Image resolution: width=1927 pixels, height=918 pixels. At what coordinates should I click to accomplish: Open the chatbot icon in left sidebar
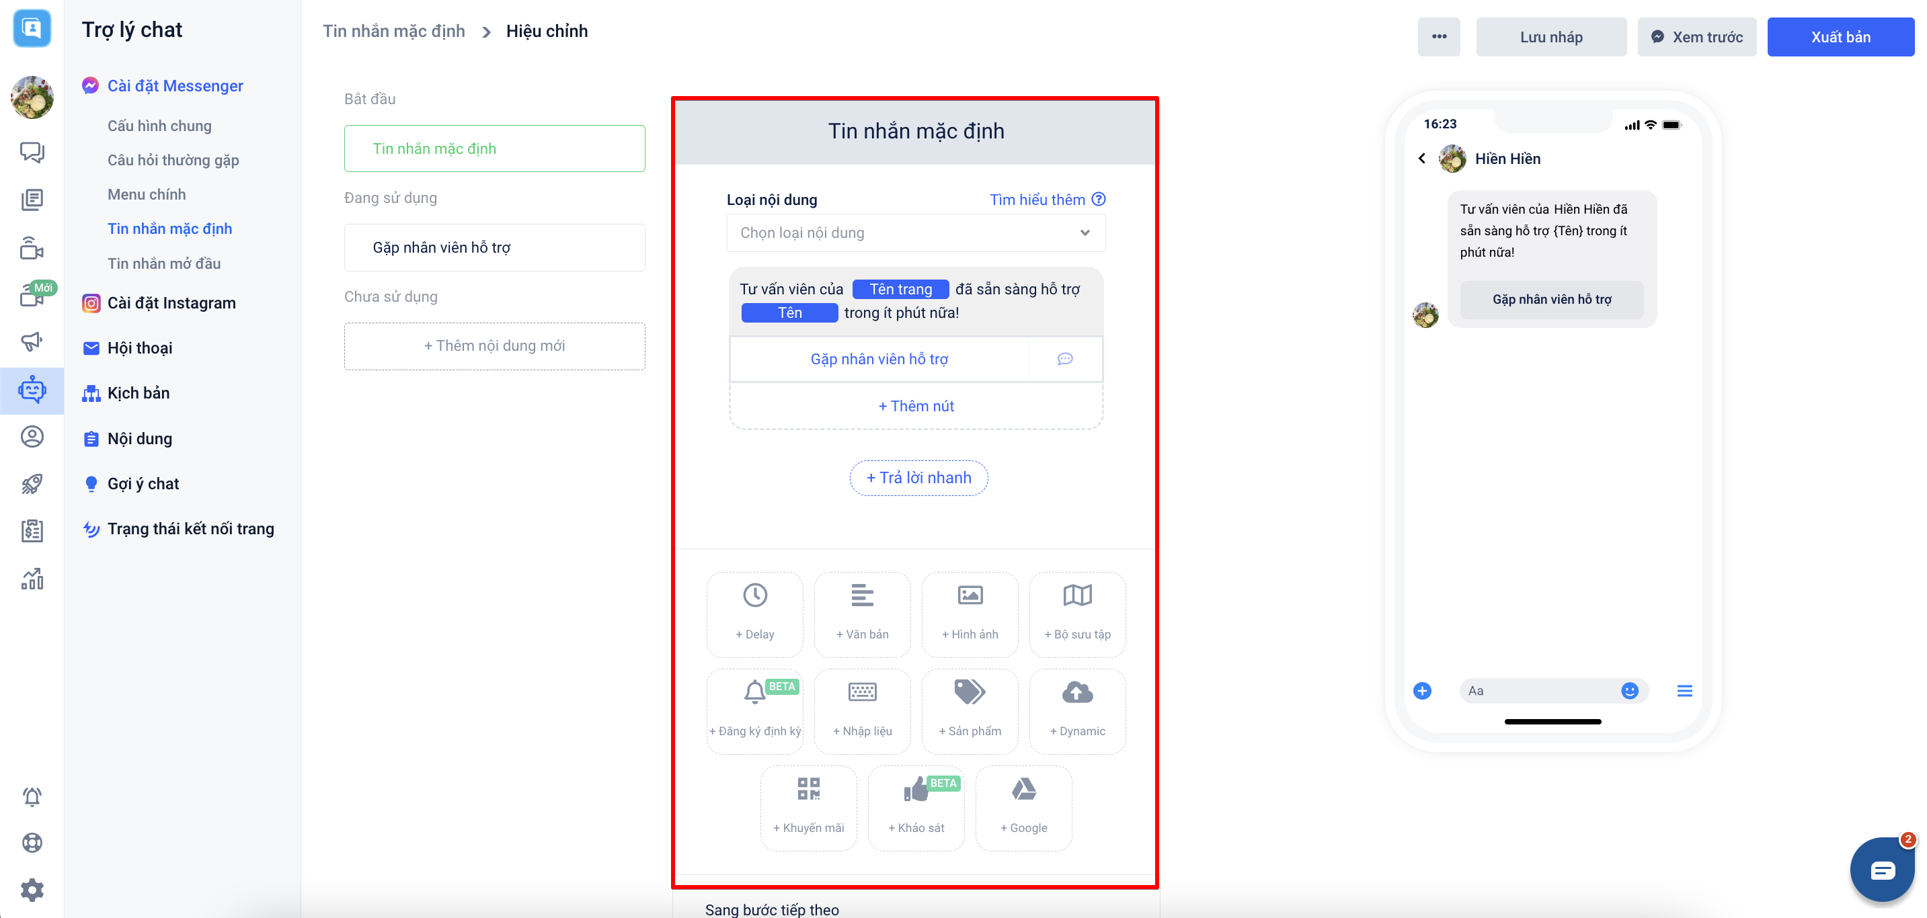pos(32,390)
